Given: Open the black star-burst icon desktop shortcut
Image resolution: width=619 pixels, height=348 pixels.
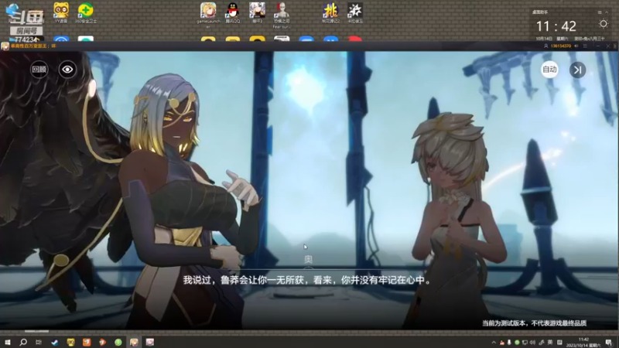Looking at the screenshot, I should coord(355,12).
